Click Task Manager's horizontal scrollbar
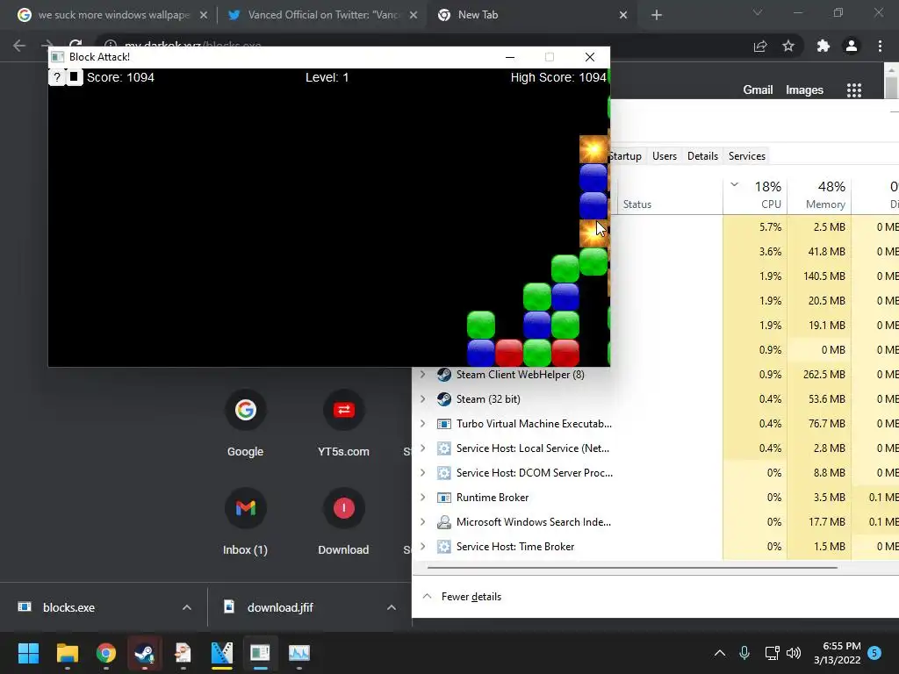 [632, 568]
